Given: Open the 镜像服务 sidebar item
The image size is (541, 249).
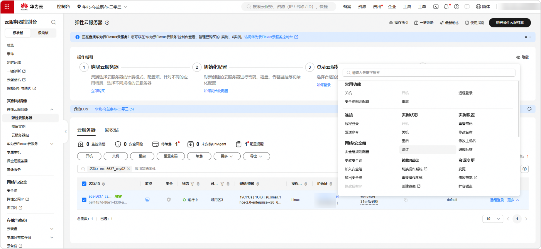Looking at the screenshot, I should click(x=14, y=170).
